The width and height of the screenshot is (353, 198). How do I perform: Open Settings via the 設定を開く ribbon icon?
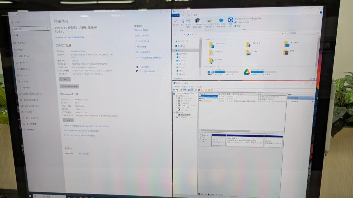click(231, 20)
